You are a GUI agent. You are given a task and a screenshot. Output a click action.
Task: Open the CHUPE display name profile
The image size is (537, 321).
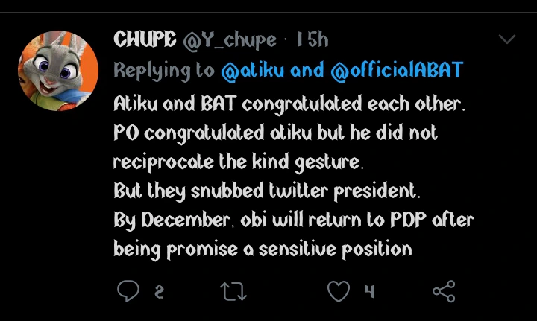145,39
